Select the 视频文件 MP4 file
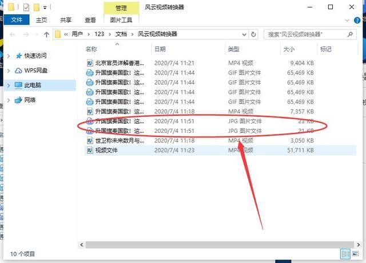366x263 pixels. pos(220,150)
